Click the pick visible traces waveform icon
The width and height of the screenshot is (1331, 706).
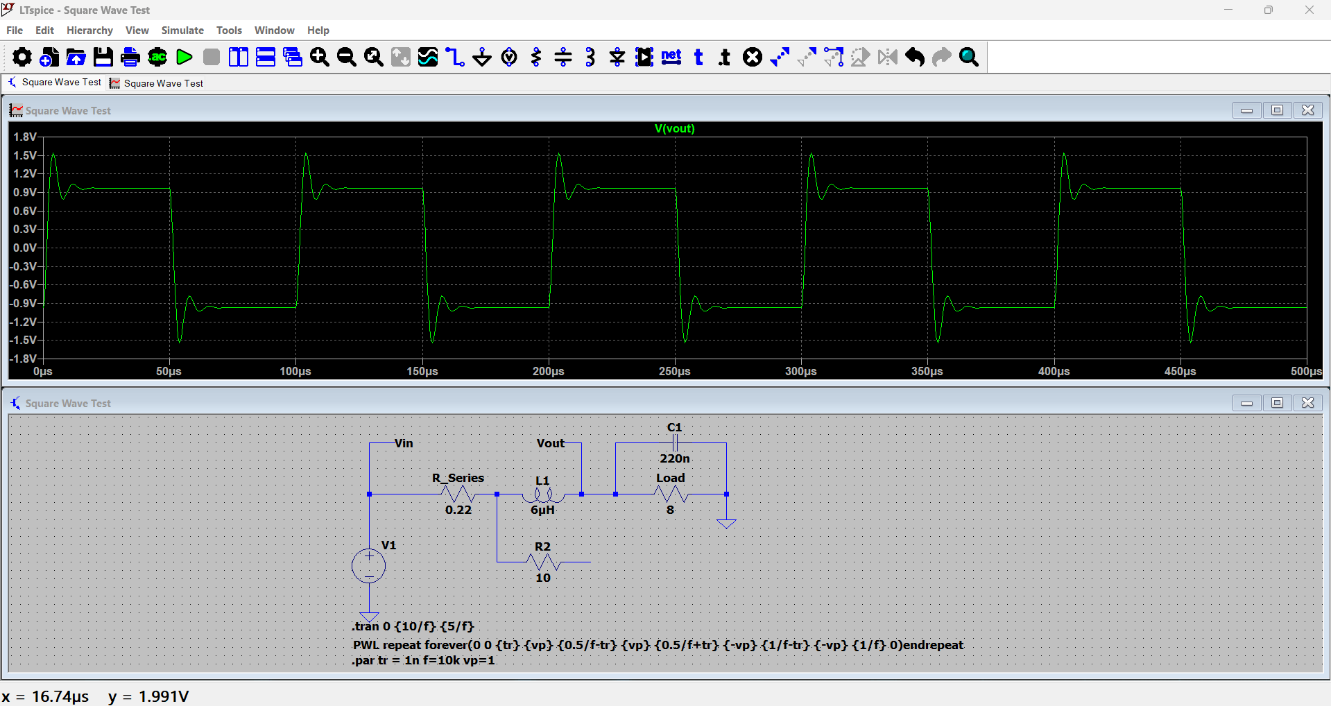[428, 57]
